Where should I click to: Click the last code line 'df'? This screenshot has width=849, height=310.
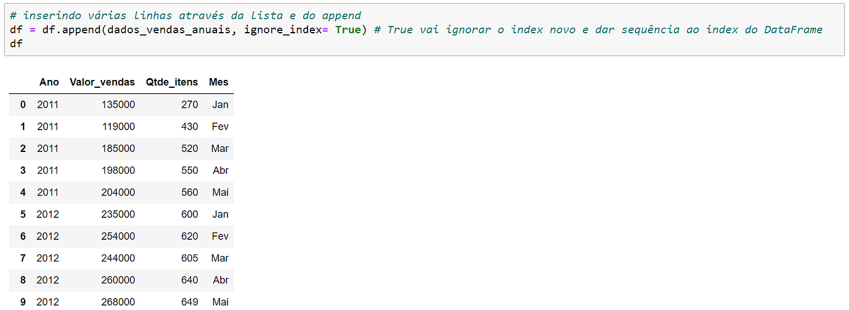tap(16, 44)
